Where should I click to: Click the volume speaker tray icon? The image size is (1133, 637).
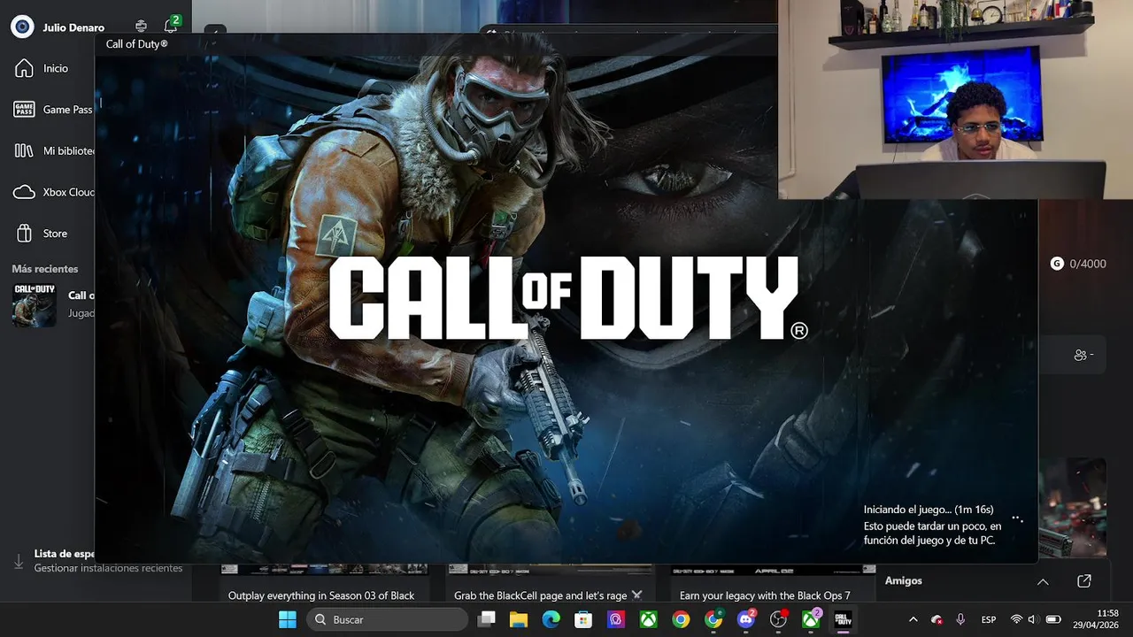tap(1032, 619)
